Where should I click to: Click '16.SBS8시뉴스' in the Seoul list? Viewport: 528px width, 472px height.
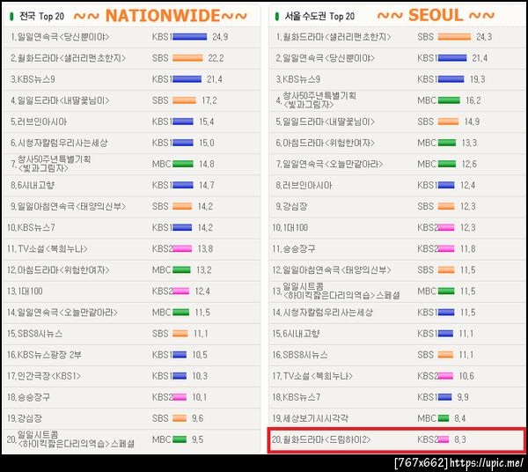(300, 355)
